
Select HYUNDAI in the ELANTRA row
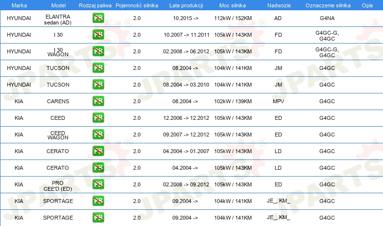pyautogui.click(x=19, y=18)
